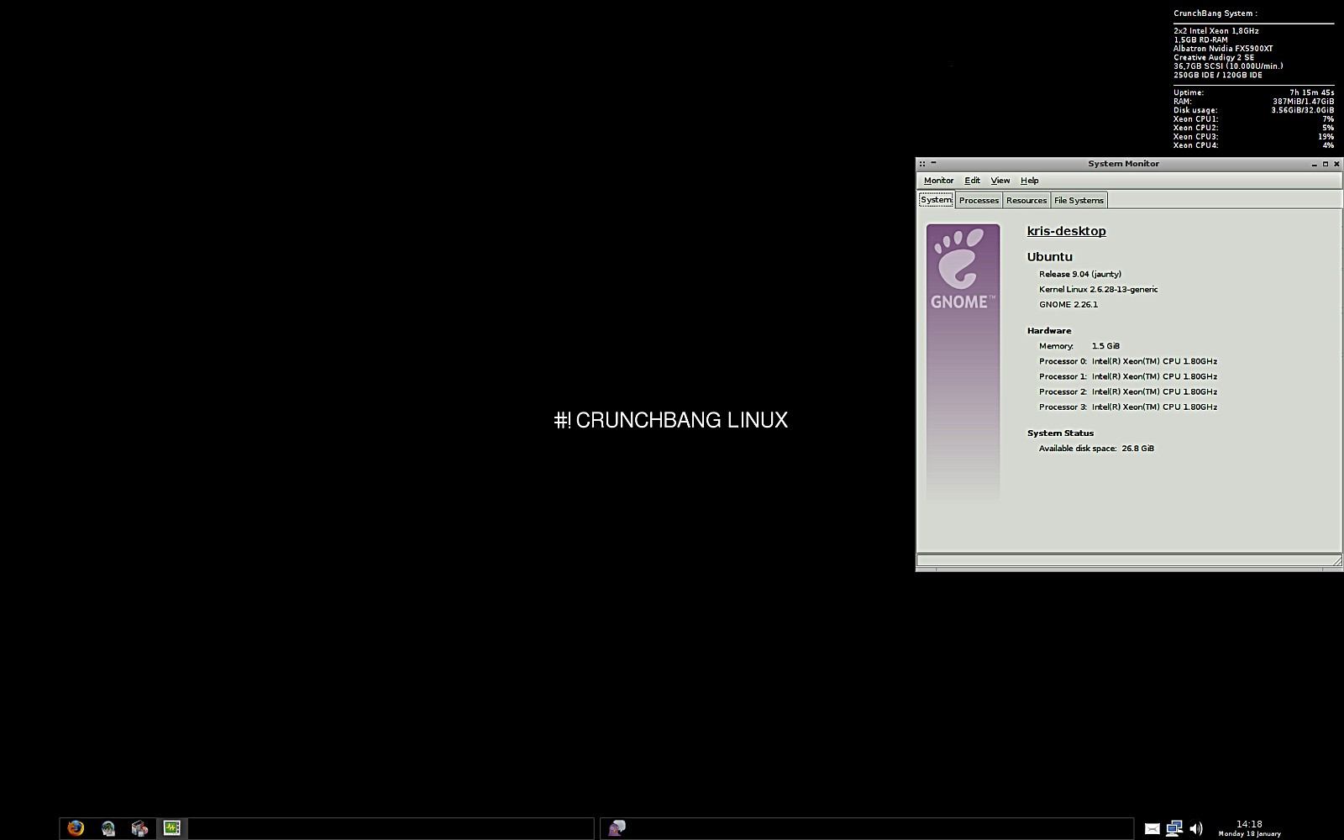Switch to the Resources tab

tap(1026, 200)
